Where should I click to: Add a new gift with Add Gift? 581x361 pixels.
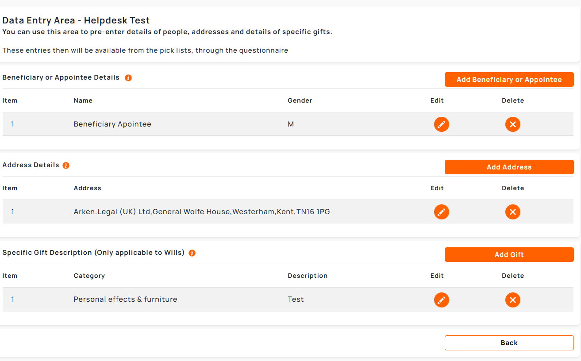coord(509,255)
